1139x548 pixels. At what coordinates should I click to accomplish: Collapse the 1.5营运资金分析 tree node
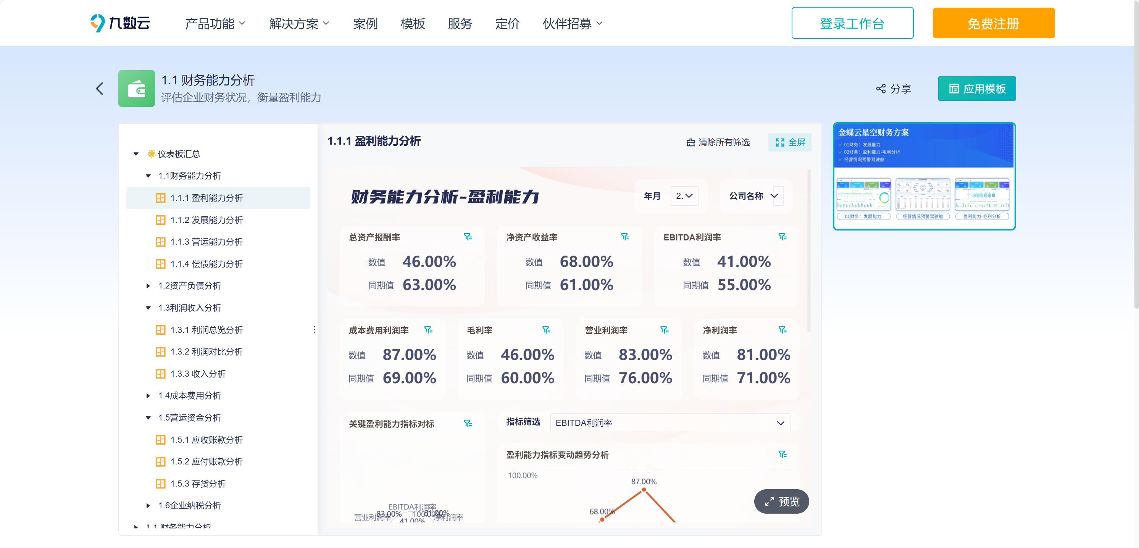pos(148,417)
